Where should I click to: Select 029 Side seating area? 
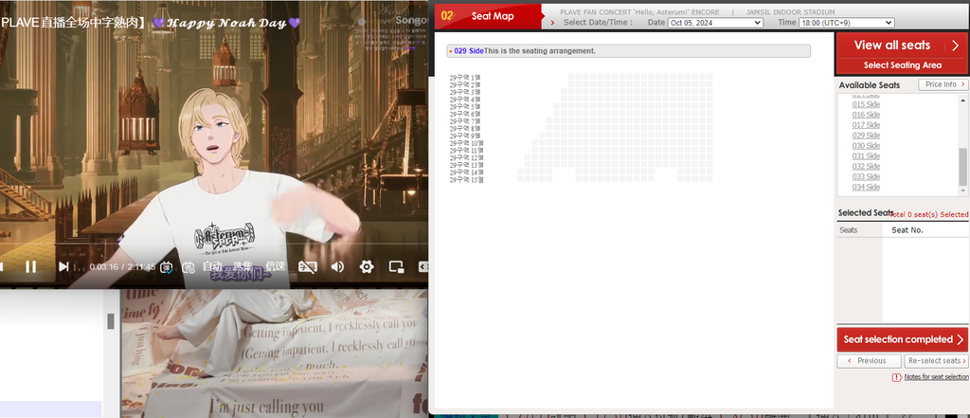(x=866, y=135)
